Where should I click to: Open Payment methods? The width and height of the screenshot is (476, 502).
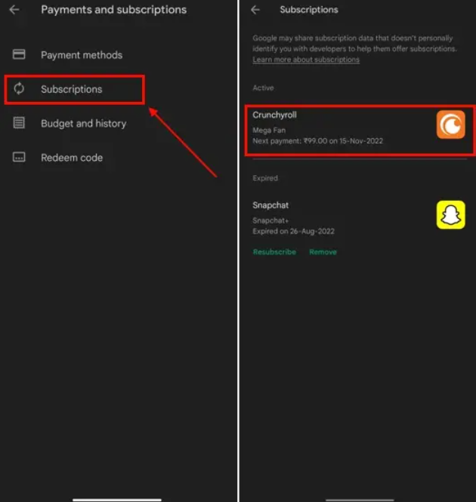[82, 55]
